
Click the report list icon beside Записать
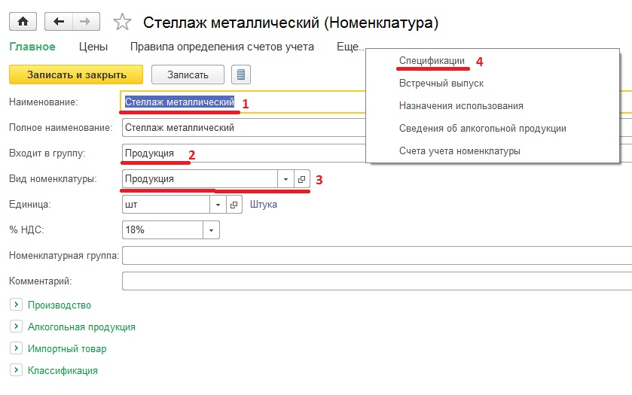(x=241, y=74)
